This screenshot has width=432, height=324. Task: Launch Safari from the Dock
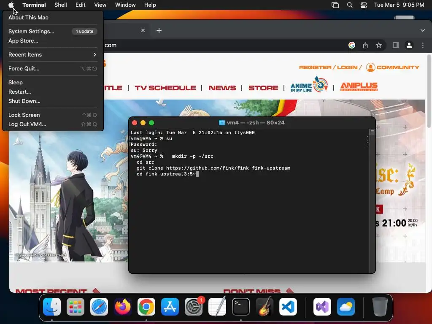[x=99, y=307]
